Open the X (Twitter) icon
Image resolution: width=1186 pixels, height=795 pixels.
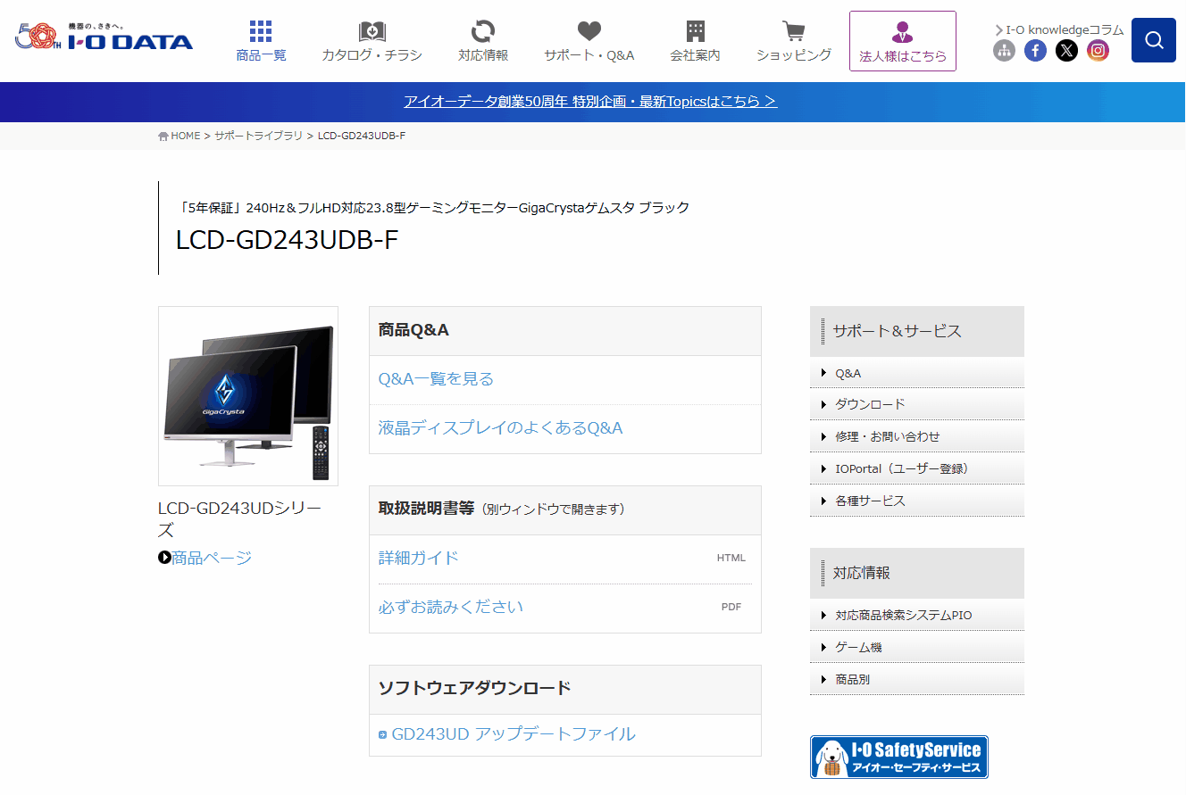pos(1066,51)
